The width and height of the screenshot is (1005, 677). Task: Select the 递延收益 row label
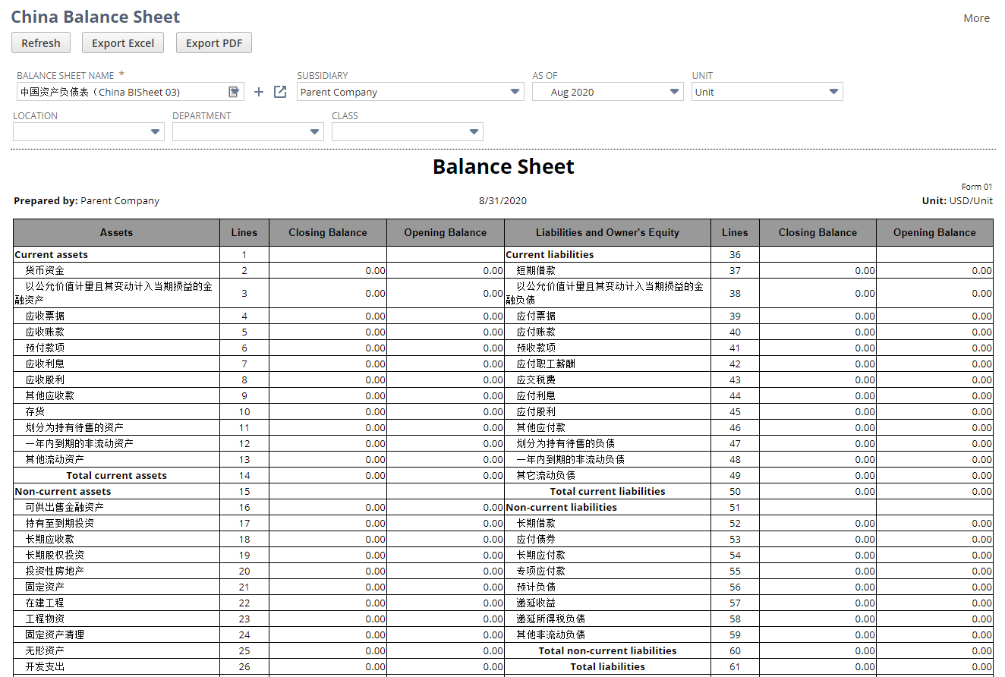536,603
